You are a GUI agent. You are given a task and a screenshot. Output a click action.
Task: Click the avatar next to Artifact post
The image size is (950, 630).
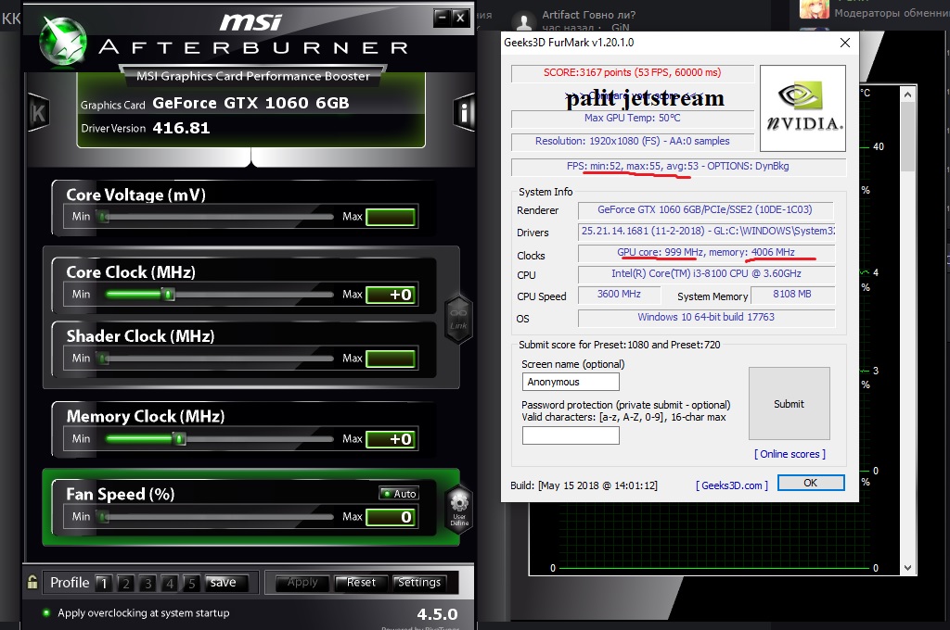(x=523, y=21)
